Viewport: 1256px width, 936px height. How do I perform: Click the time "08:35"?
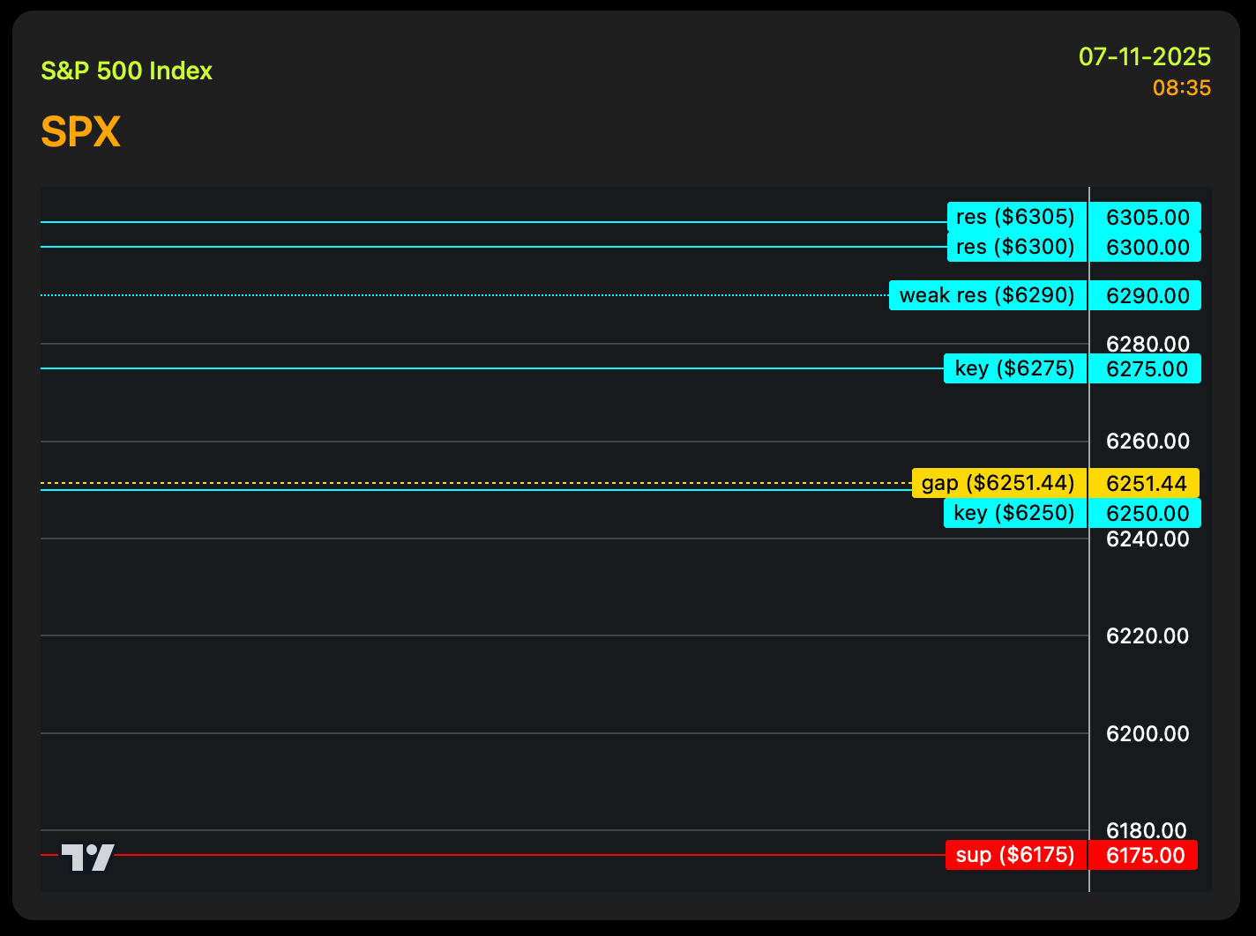[x=1182, y=88]
